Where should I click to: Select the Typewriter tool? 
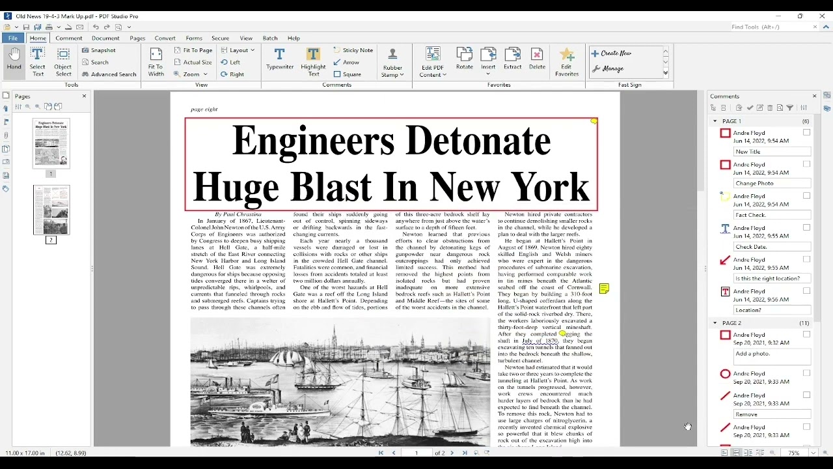[280, 59]
